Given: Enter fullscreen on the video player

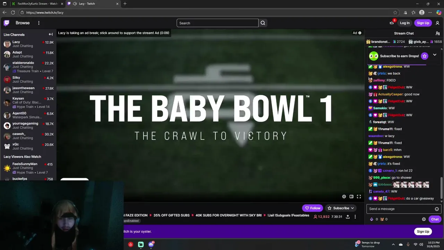Looking at the screenshot, I should pyautogui.click(x=359, y=197).
